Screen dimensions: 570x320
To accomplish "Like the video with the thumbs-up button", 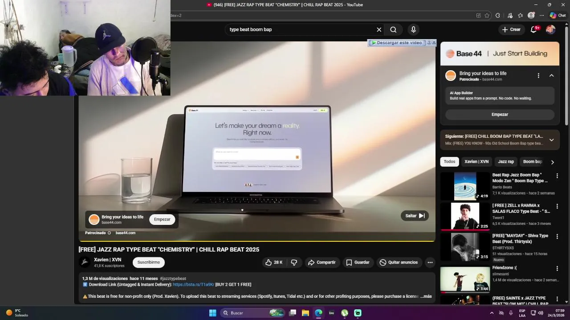I will [273, 263].
